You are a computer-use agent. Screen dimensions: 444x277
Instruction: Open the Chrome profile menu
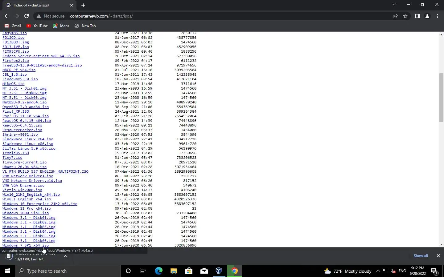click(x=427, y=16)
